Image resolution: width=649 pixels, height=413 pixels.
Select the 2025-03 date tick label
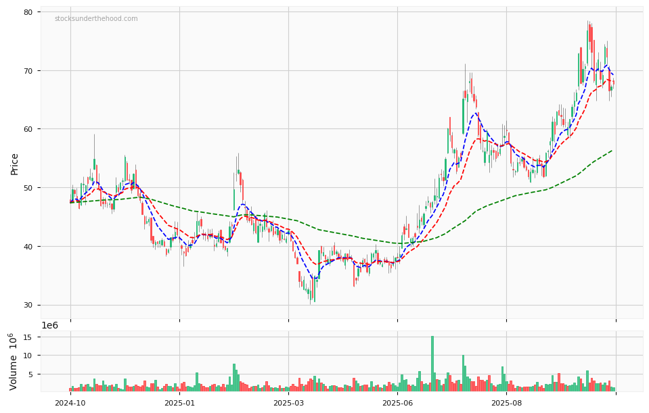coord(288,403)
